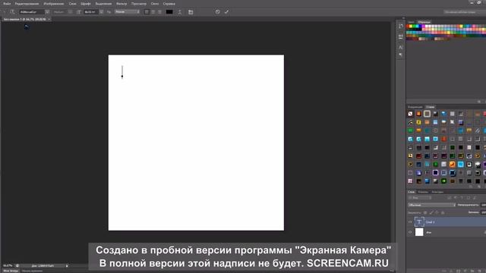
Task: Filter layers by smart objects icon
Action: (x=475, y=198)
